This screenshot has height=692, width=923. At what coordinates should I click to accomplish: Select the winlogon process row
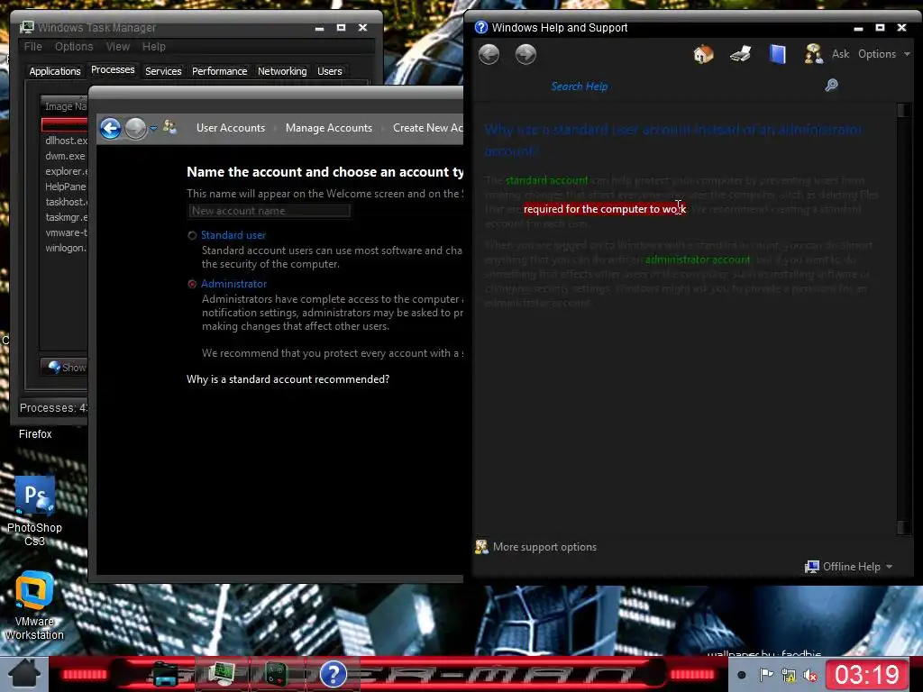[x=65, y=248]
